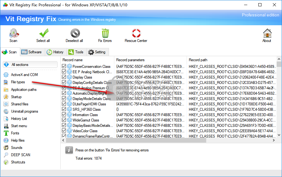Select DEEP SCAN section
The image size is (282, 177).
pos(21,155)
